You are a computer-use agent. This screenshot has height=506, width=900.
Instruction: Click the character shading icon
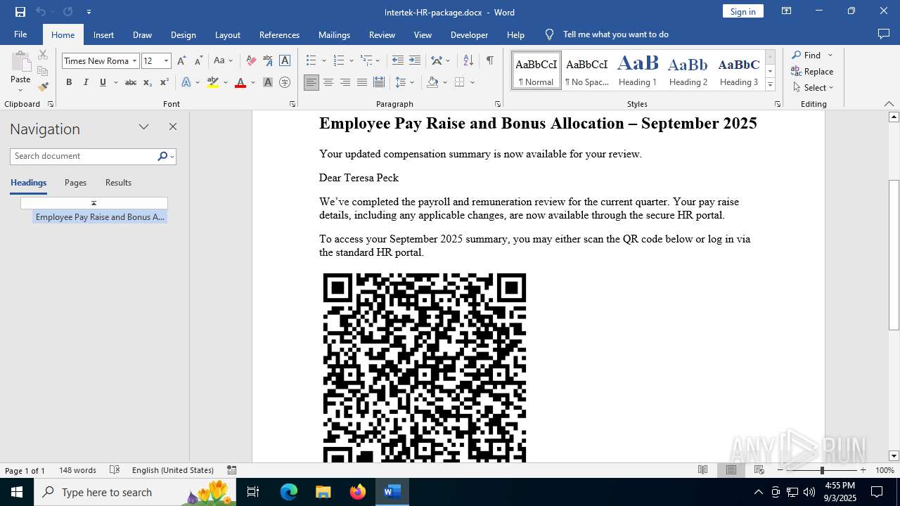(268, 82)
